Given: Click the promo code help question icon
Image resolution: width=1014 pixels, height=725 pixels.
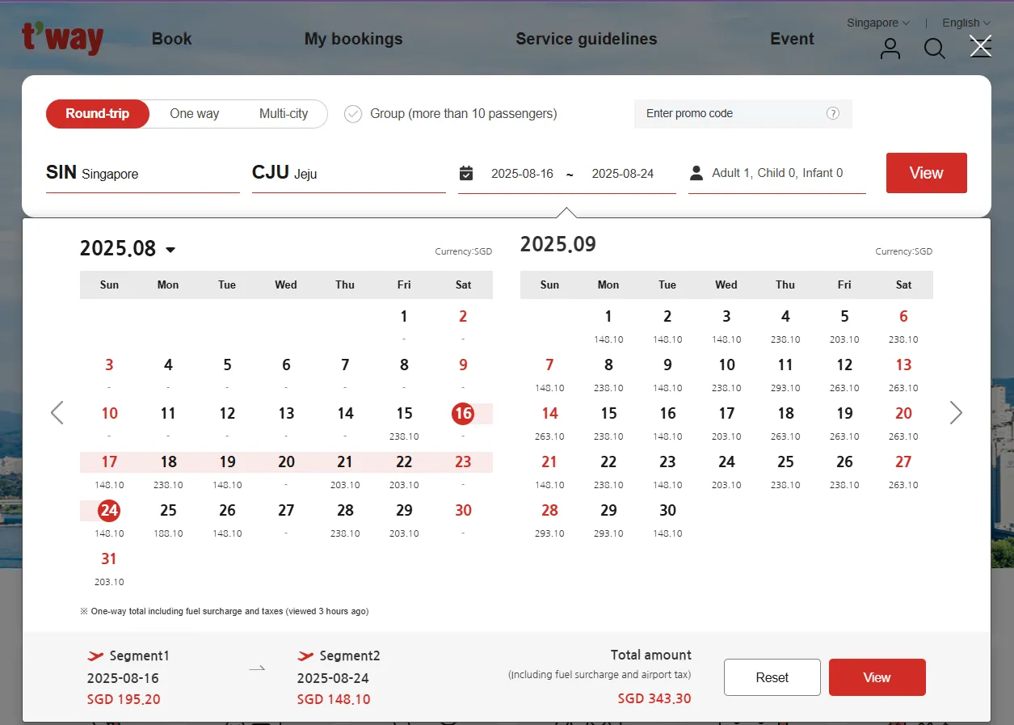Looking at the screenshot, I should coord(832,114).
